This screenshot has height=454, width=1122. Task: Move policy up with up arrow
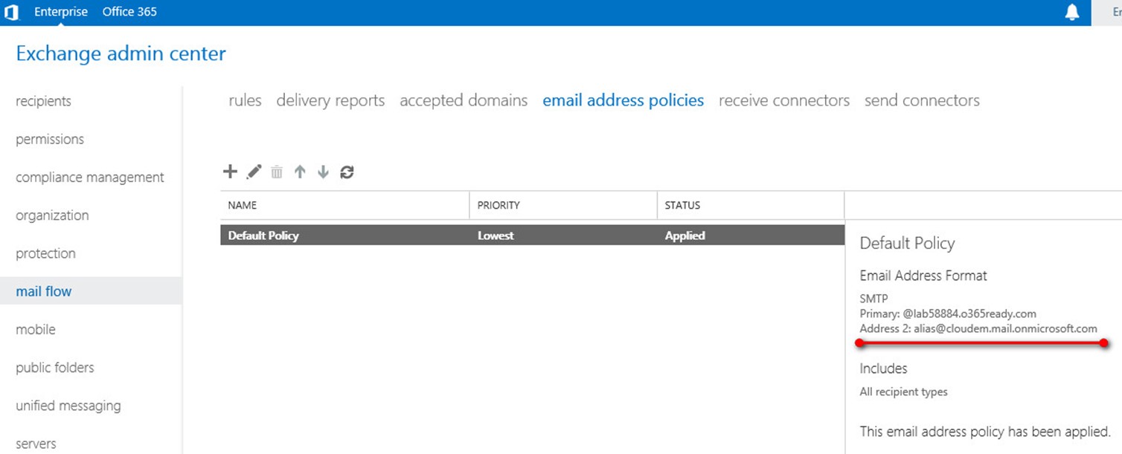[300, 172]
